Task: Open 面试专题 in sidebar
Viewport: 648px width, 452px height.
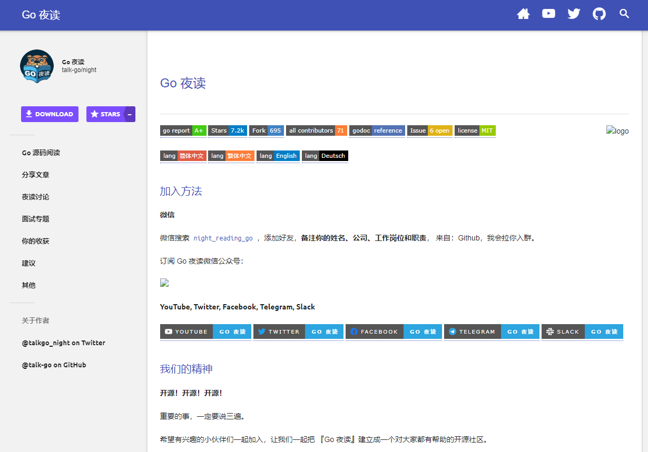Action: click(x=35, y=219)
